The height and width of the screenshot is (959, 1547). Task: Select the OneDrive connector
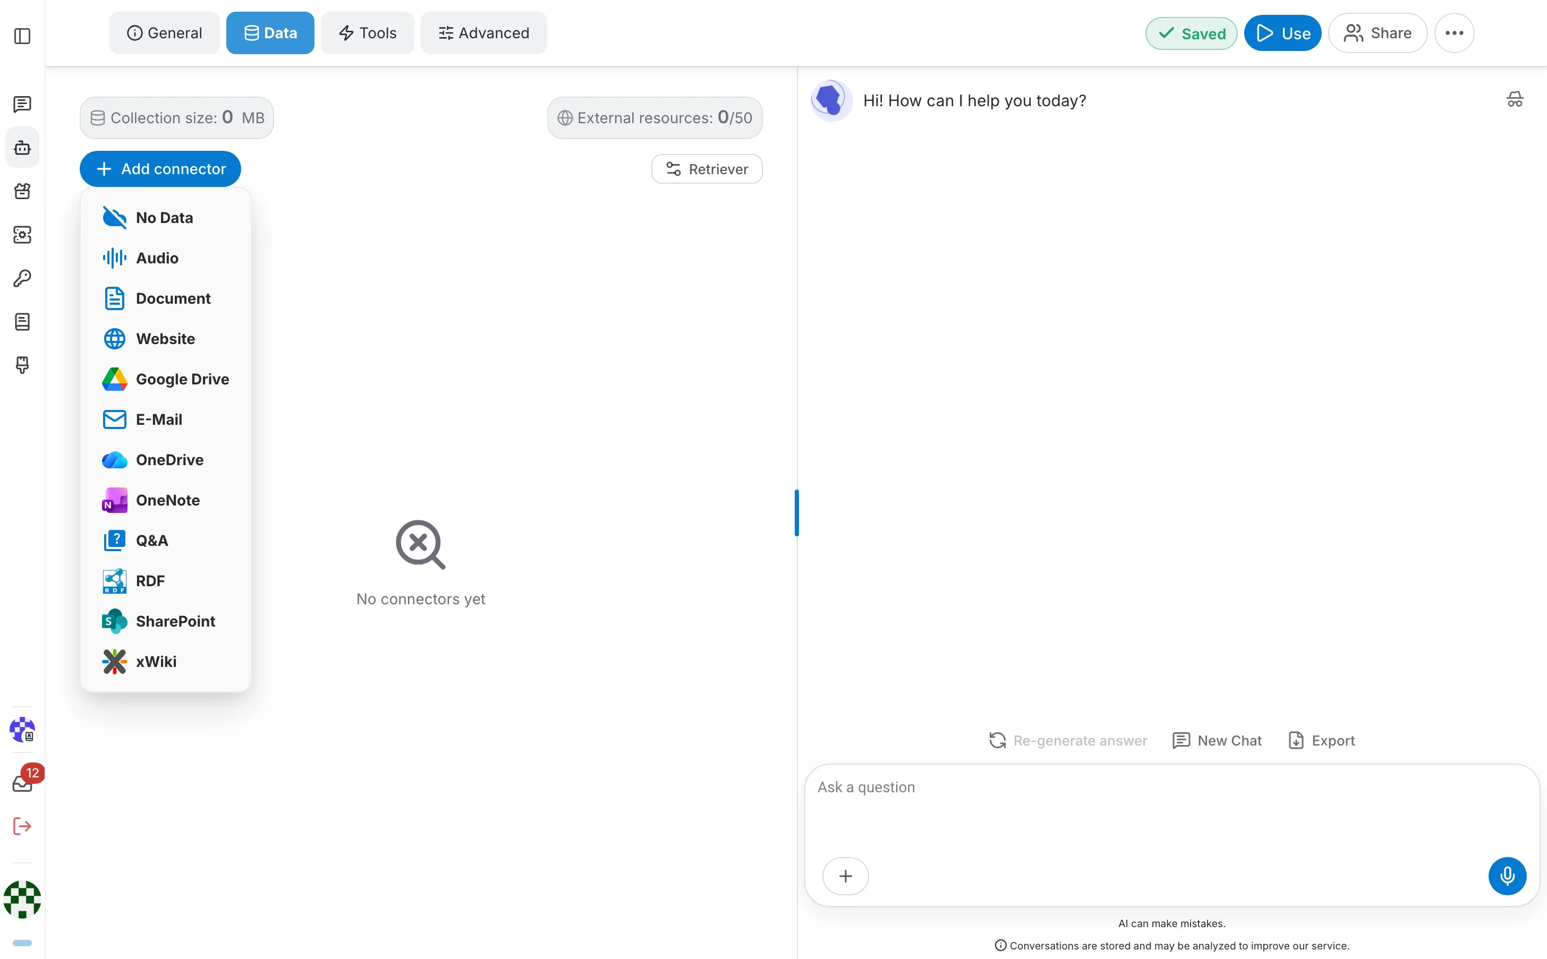(166, 460)
